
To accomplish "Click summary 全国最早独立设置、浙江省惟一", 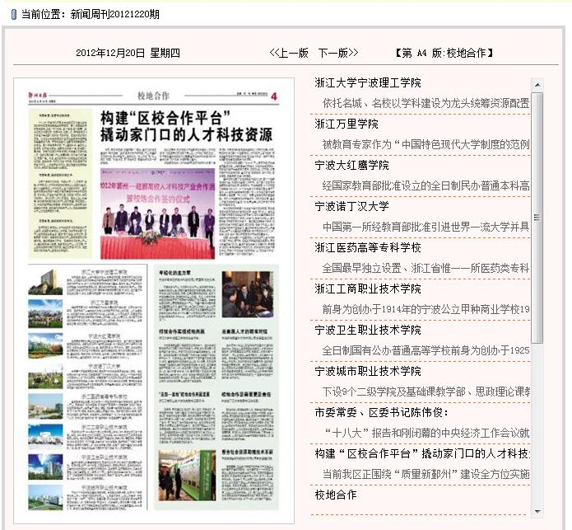I will coord(426,269).
